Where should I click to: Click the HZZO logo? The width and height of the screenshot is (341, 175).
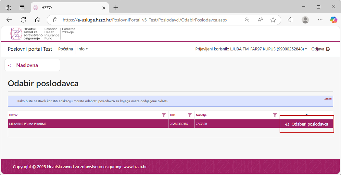tap(43, 34)
